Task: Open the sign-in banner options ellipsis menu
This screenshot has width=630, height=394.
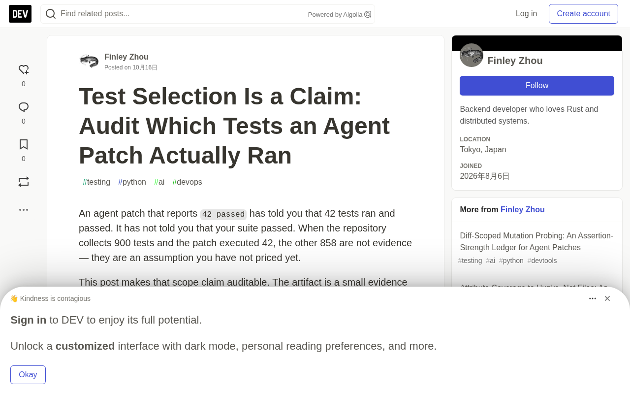Action: [593, 298]
